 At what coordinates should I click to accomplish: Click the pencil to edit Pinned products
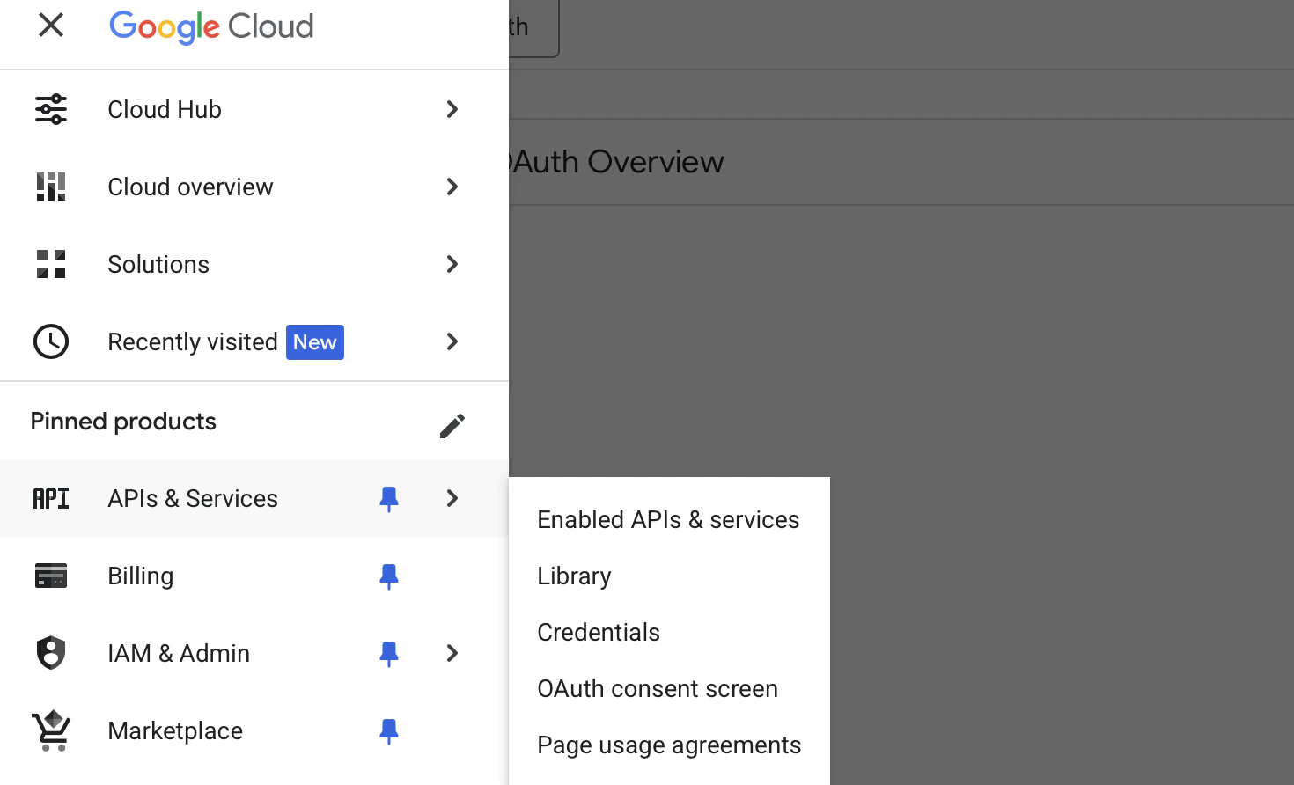(x=452, y=425)
